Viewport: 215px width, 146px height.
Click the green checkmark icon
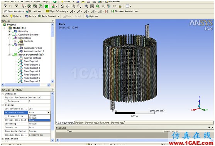coord(55,2)
